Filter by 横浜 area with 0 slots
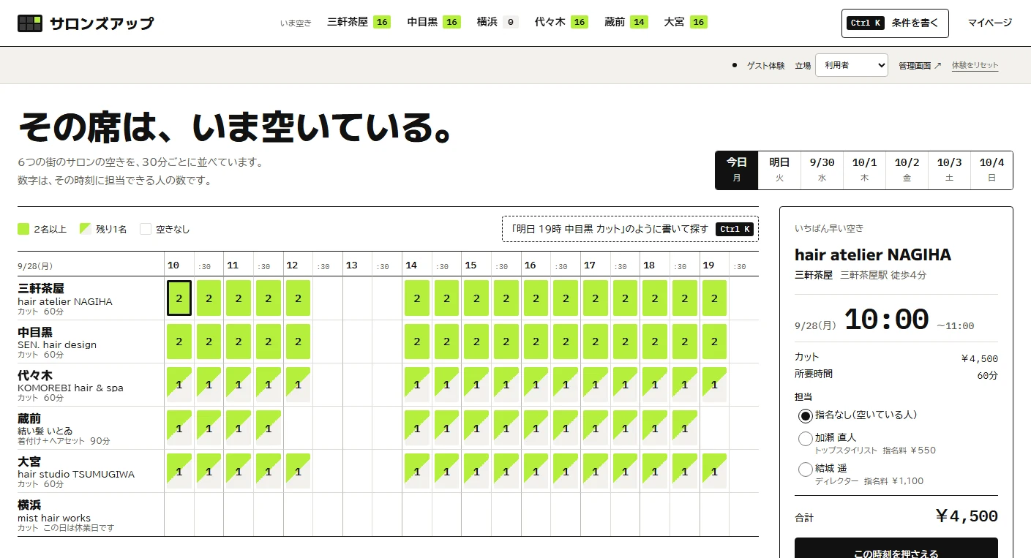This screenshot has width=1031, height=558. [498, 22]
